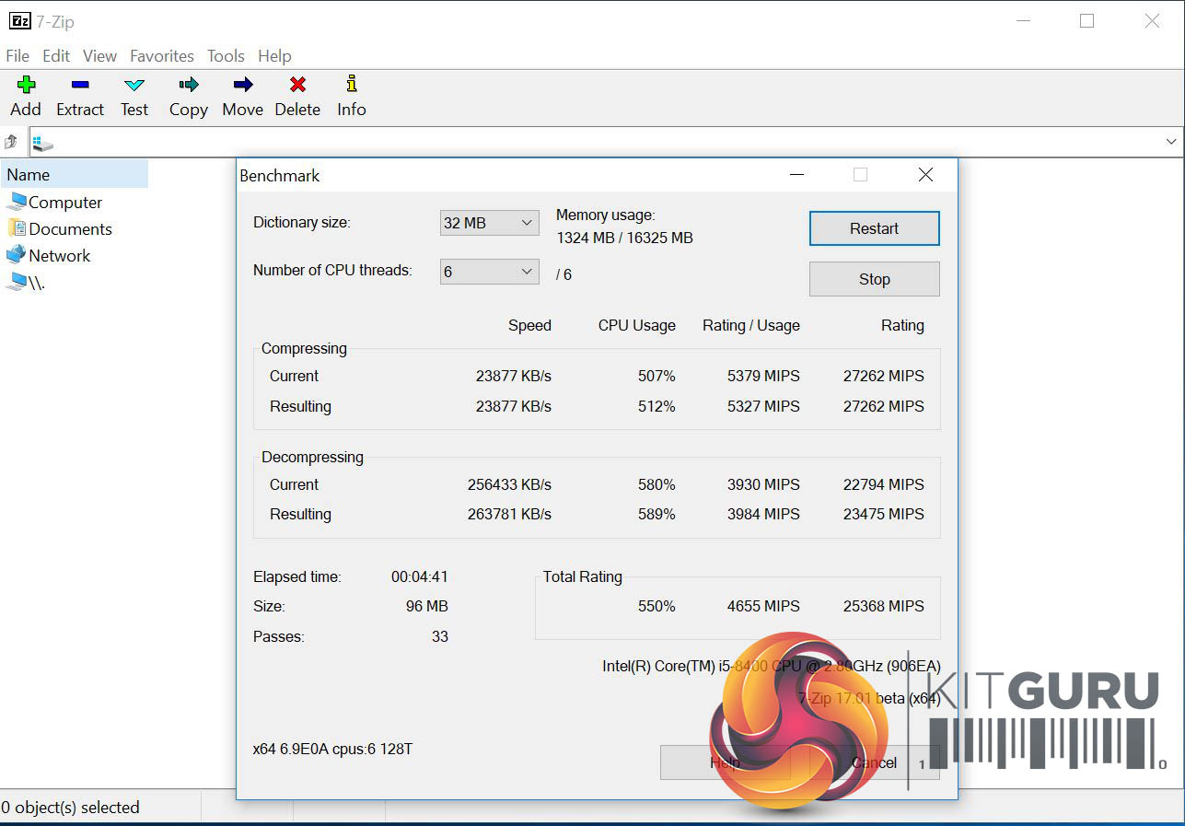Viewport: 1185px width, 826px height.
Task: Select the Extract toolbar icon
Action: [80, 86]
